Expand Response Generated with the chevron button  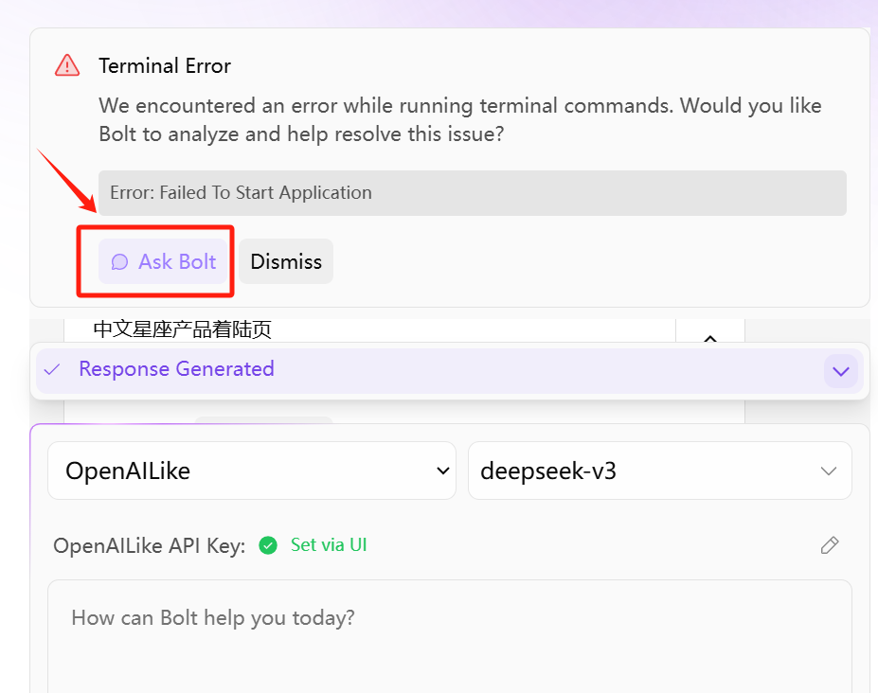(840, 370)
